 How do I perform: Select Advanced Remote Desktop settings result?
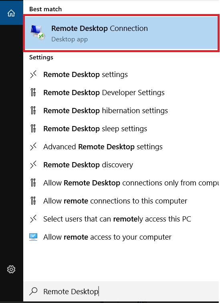121,146
